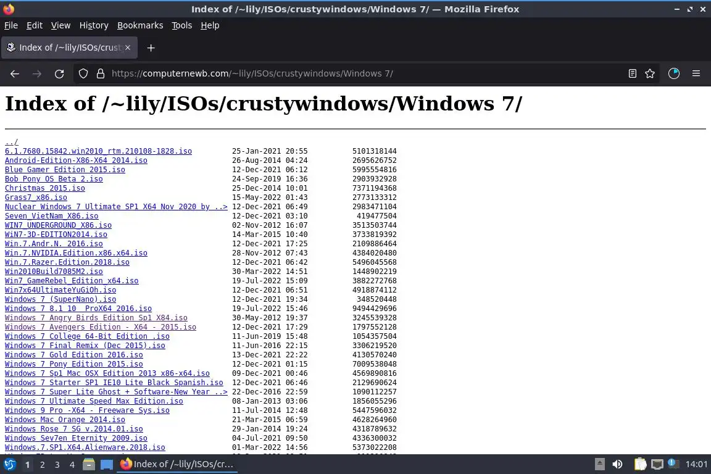Go back to the previous page
This screenshot has height=474, width=711.
click(x=15, y=73)
